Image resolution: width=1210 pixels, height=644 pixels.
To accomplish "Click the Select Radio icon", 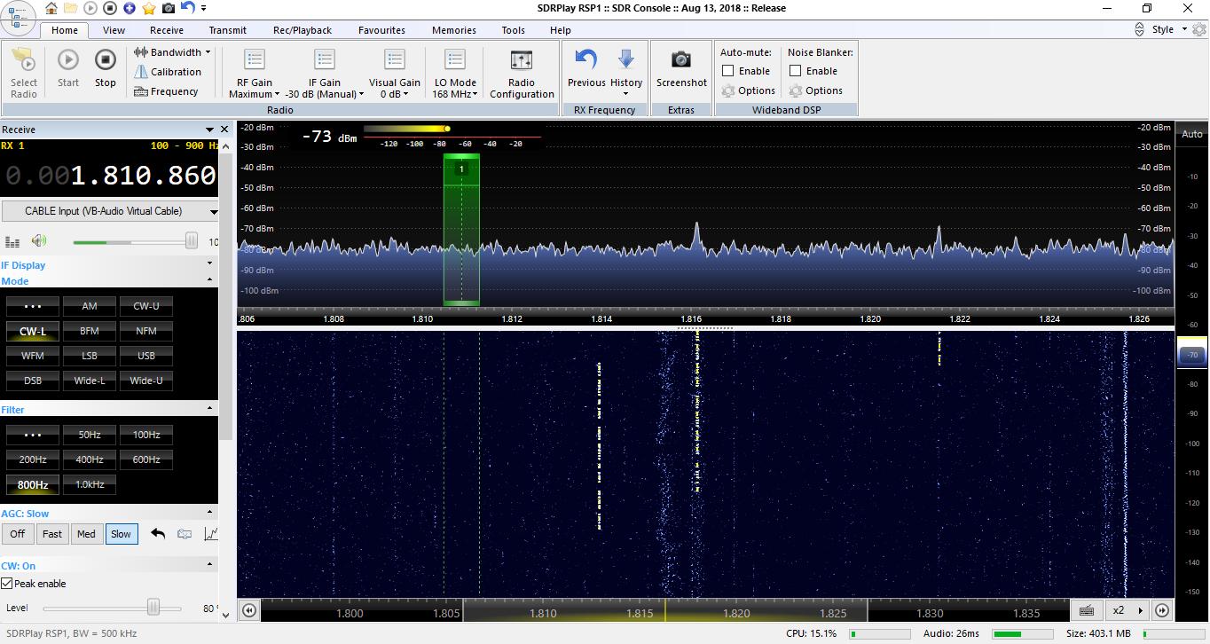I will pyautogui.click(x=24, y=60).
